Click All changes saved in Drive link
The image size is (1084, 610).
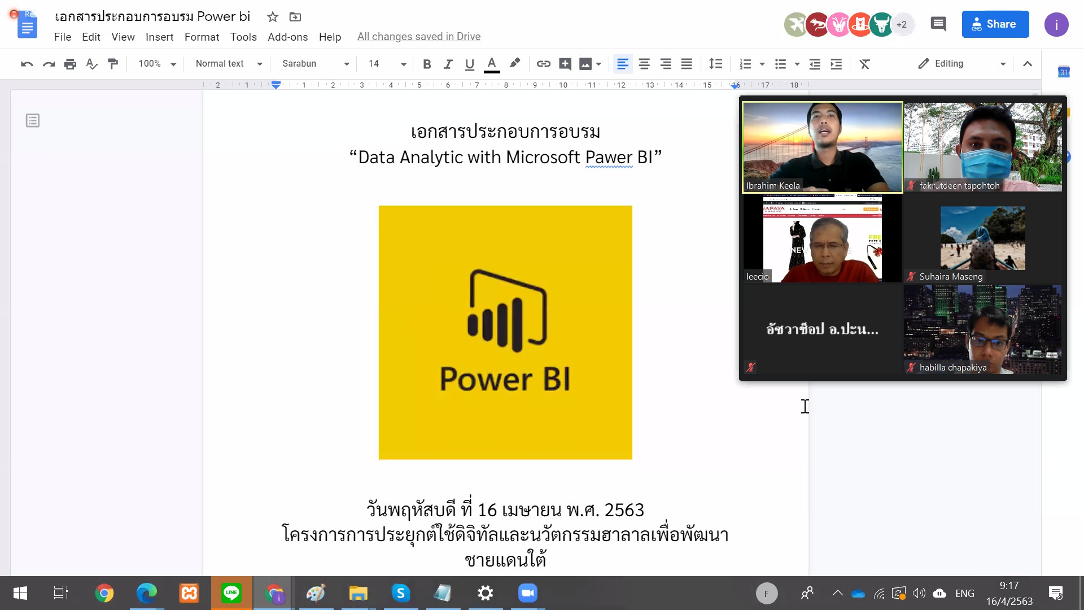click(x=418, y=37)
